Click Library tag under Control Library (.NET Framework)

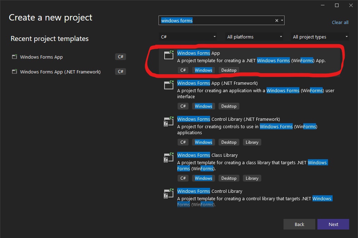(x=252, y=142)
